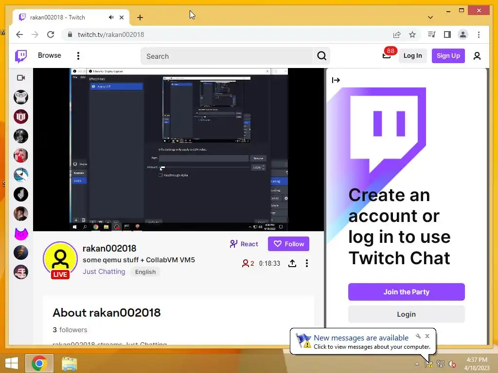Close the rakan002018 Twitch tab

click(122, 17)
